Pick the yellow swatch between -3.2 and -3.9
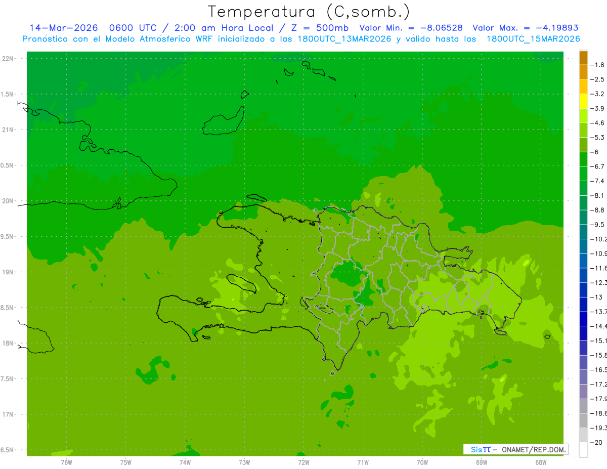Screen dimensions: 607x469 click(x=583, y=101)
